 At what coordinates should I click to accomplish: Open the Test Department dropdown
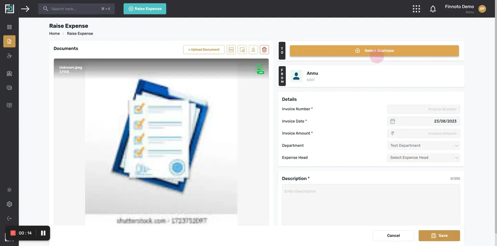tap(424, 145)
